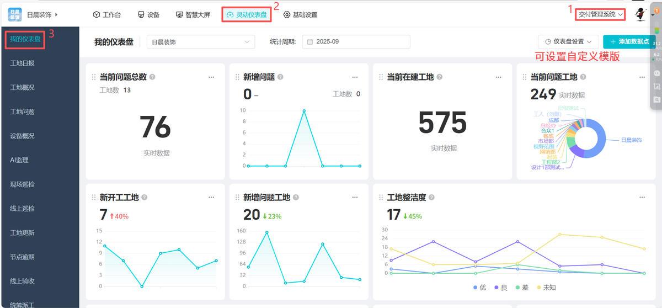The width and height of the screenshot is (662, 308).
Task: Click the user avatar picture
Action: point(640,14)
